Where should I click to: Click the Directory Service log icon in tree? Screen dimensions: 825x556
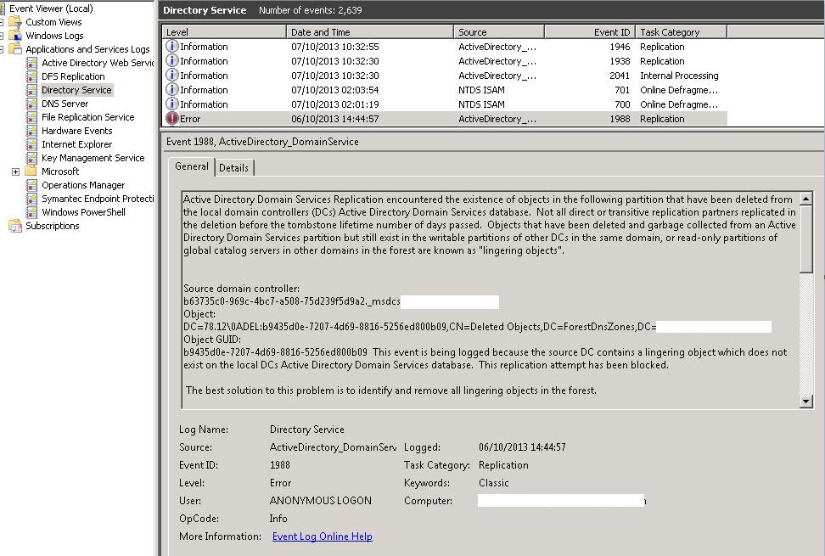pos(31,90)
